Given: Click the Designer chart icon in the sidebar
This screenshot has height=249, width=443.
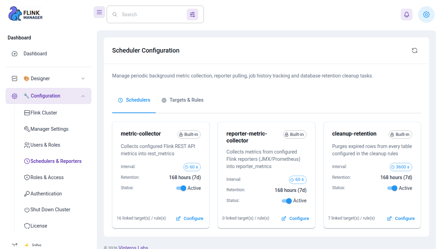Looking at the screenshot, I should click(15, 79).
